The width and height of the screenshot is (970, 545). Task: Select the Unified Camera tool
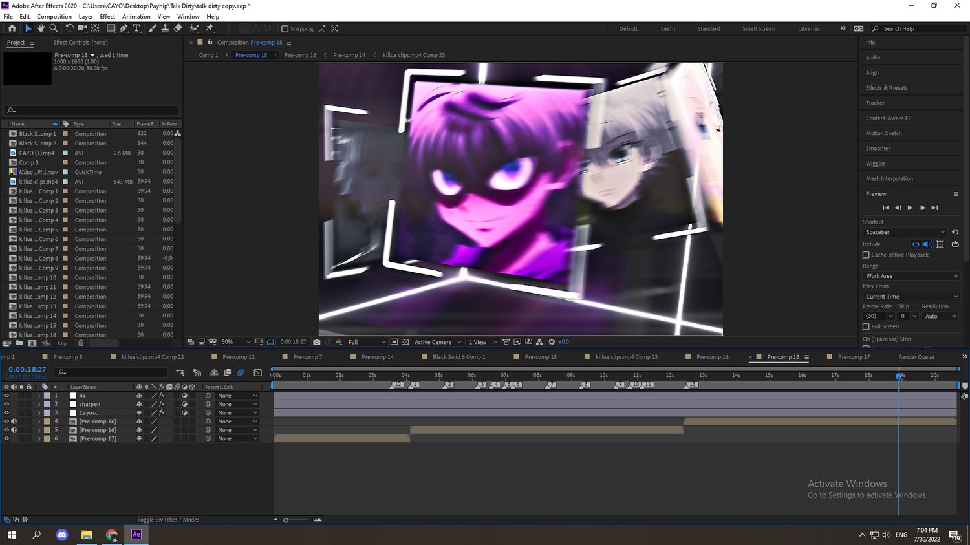pyautogui.click(x=82, y=28)
